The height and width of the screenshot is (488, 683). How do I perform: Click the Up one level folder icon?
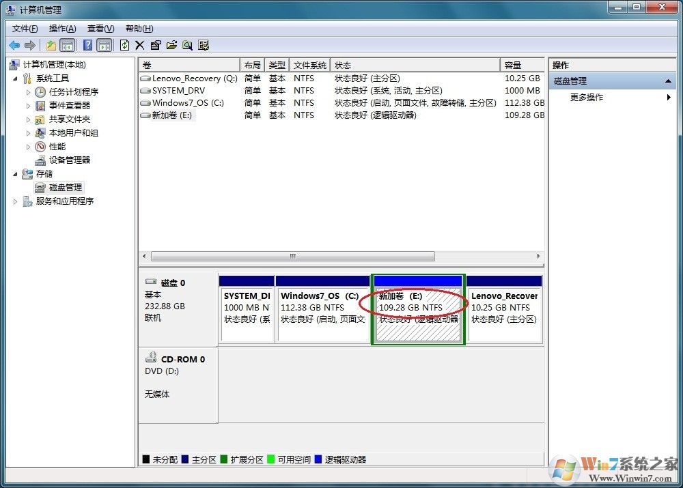click(x=51, y=45)
